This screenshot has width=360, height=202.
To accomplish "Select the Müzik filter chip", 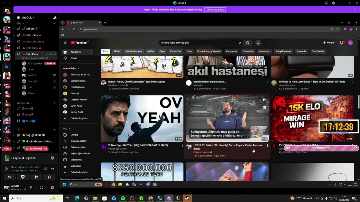I will [x=117, y=51].
